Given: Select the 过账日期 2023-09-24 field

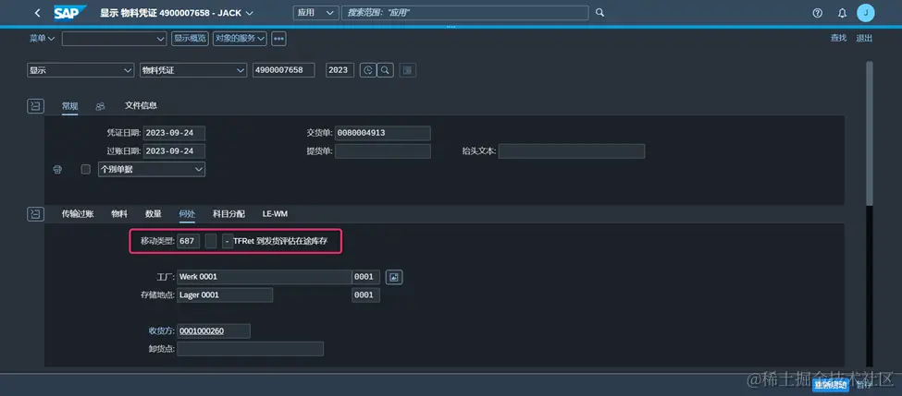Looking at the screenshot, I should click(x=174, y=151).
